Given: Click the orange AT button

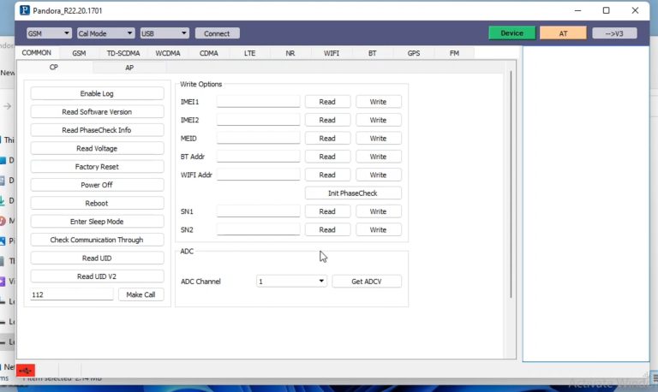Looking at the screenshot, I should (563, 33).
